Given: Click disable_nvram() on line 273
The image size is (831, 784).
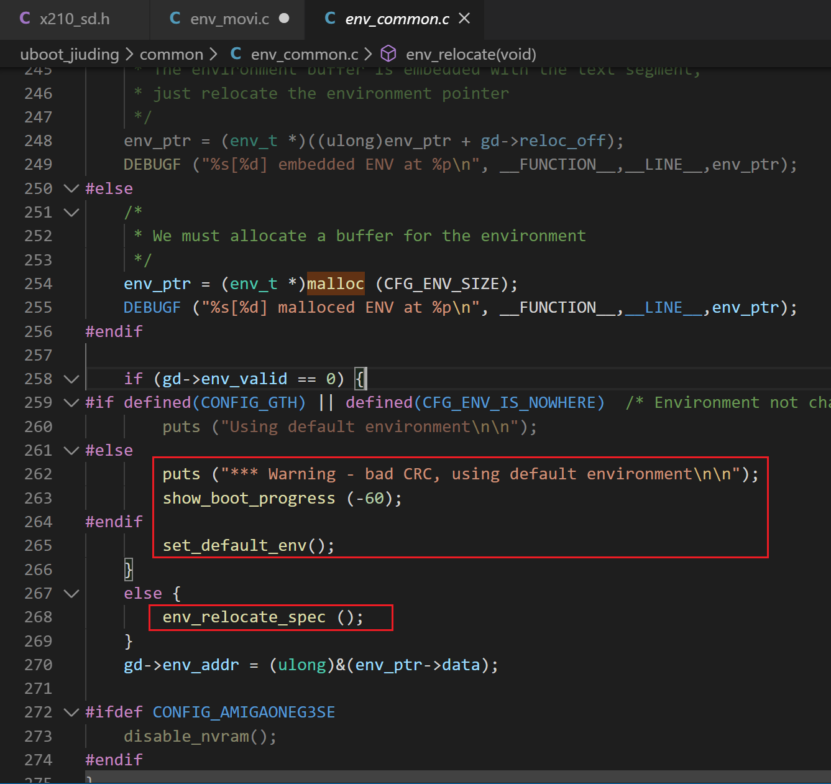Looking at the screenshot, I should (200, 737).
